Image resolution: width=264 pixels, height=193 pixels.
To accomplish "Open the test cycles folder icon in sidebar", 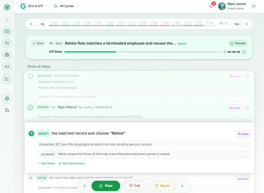I will pos(7,31).
